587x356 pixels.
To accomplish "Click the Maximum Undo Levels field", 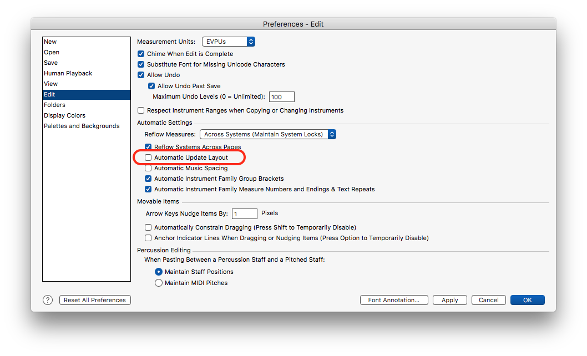I will [281, 97].
